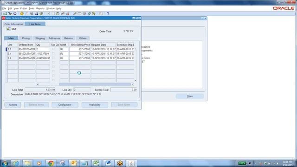Open the Edit menu
The image size is (297, 167).
point(10,8)
